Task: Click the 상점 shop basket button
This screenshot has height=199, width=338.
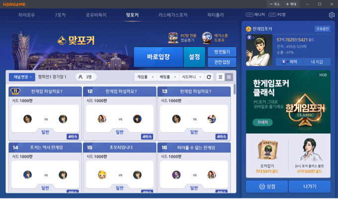Action: tap(267, 187)
